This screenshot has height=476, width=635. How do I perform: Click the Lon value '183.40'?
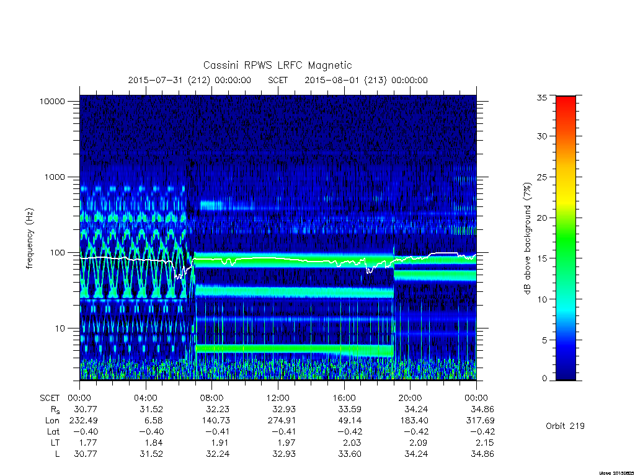[414, 421]
